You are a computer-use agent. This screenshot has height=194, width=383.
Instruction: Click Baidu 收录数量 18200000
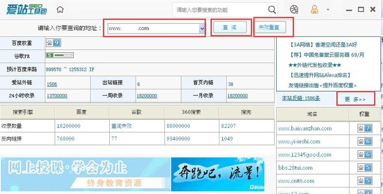coord(68,126)
